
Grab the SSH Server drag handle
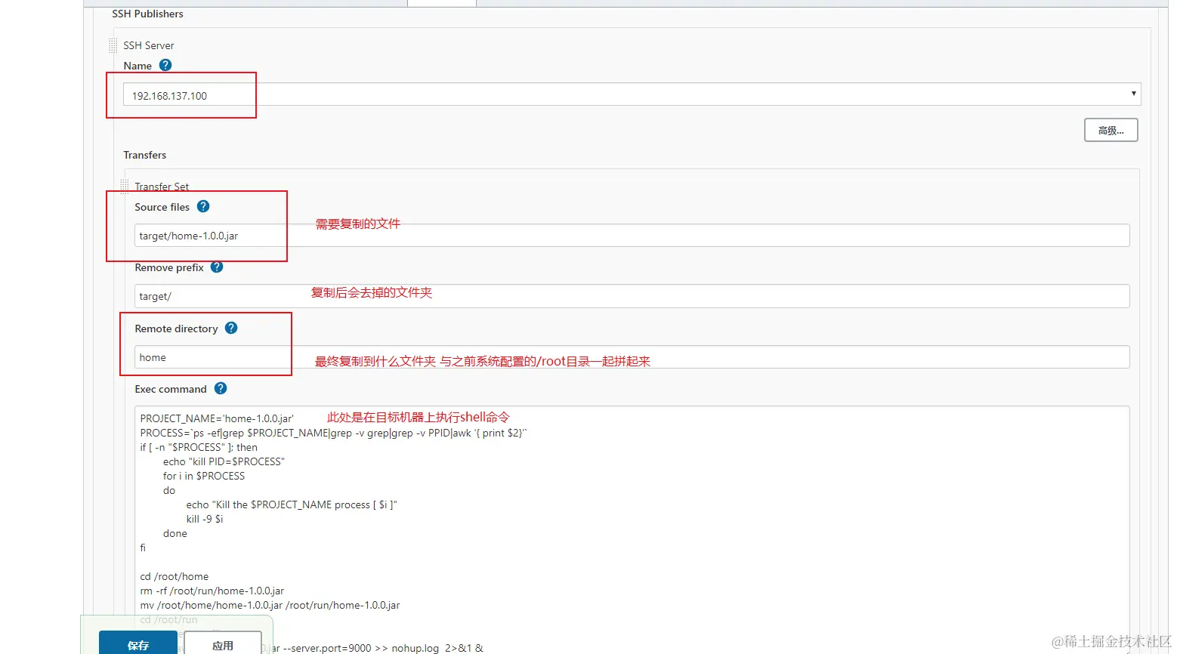click(x=113, y=46)
